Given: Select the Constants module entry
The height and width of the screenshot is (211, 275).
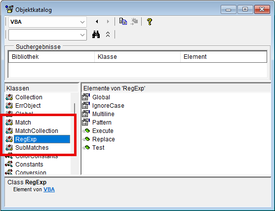Looking at the screenshot, I should pos(29,165).
